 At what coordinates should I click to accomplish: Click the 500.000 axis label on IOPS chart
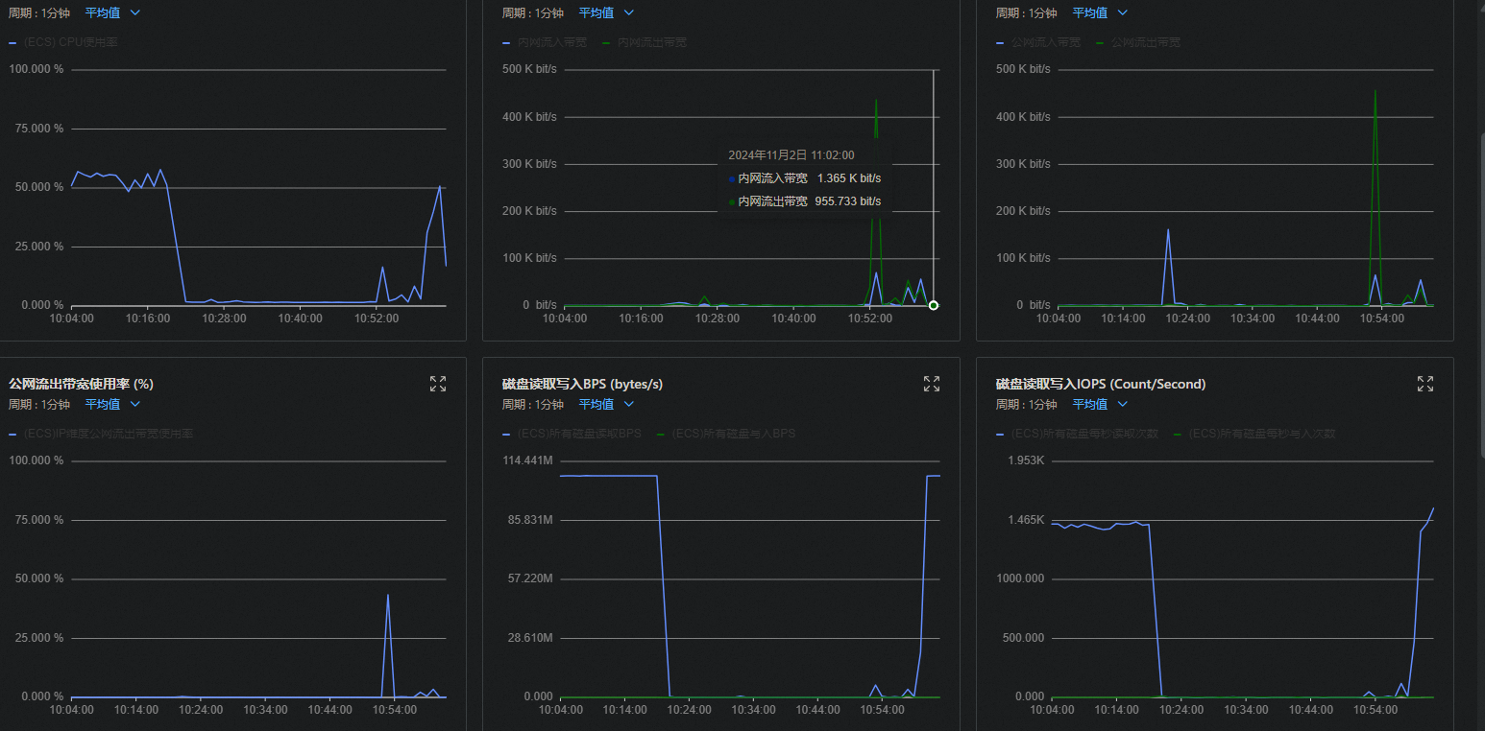pos(1025,638)
